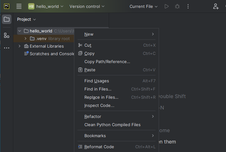Open the Structure tool window icon
Screen dimensions: 226x152
[x=7, y=35]
